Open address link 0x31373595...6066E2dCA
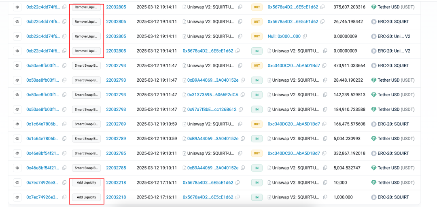The image size is (437, 207). (x=213, y=95)
